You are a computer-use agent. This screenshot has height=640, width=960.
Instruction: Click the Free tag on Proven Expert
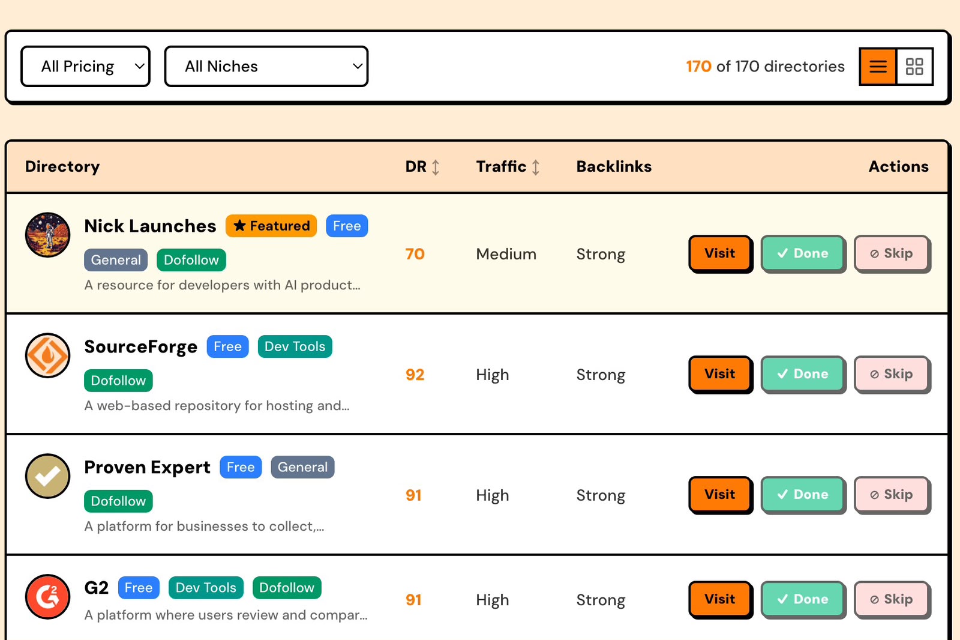pos(241,467)
